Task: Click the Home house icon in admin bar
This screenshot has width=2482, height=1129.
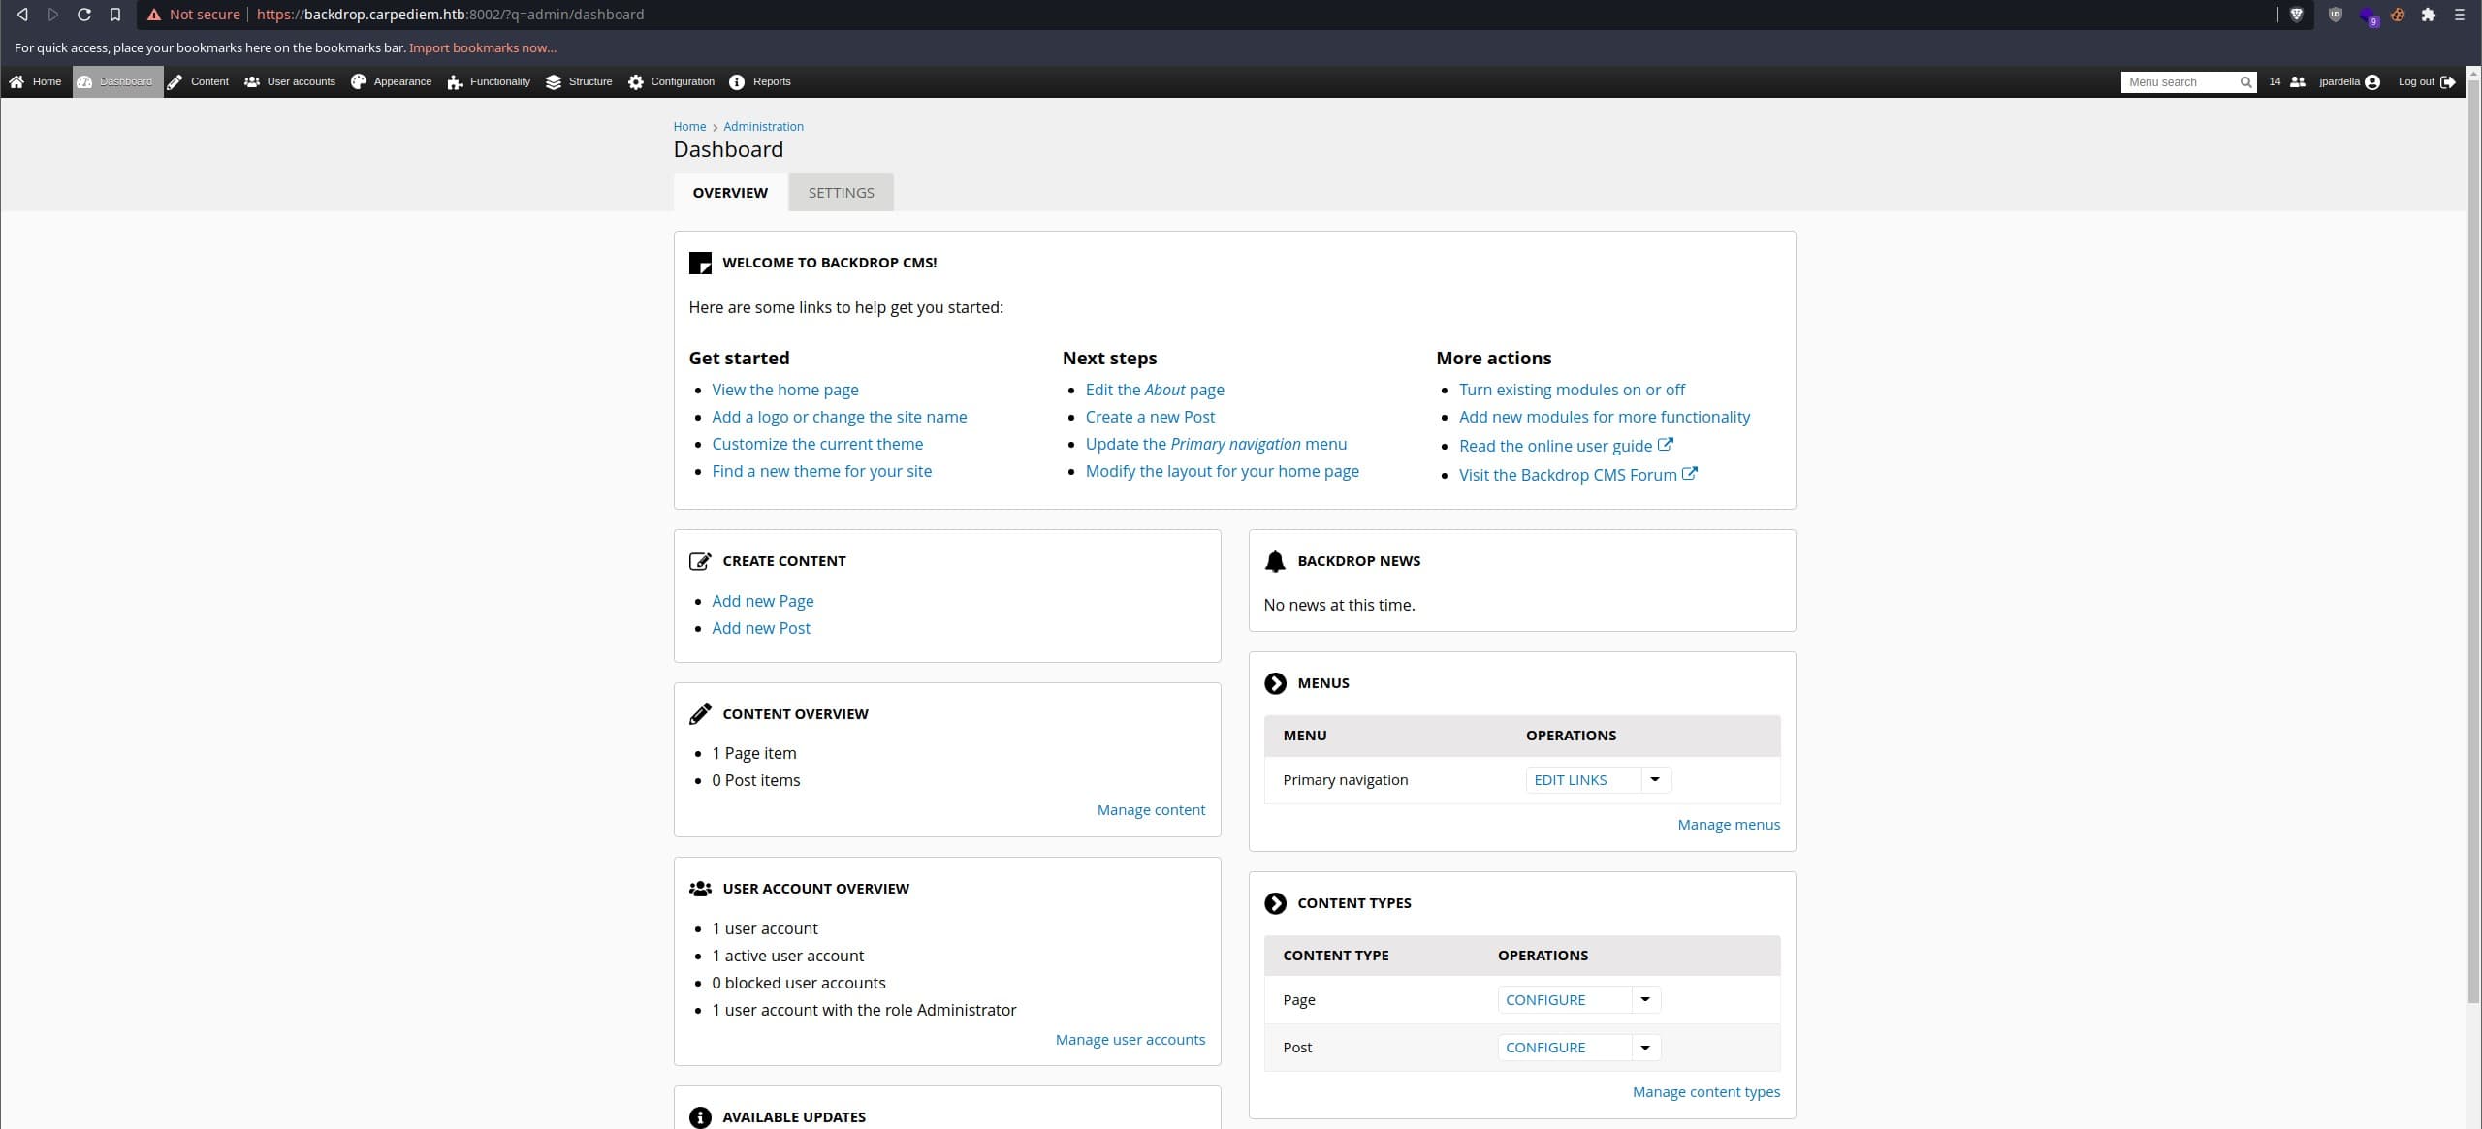Action: pyautogui.click(x=16, y=82)
